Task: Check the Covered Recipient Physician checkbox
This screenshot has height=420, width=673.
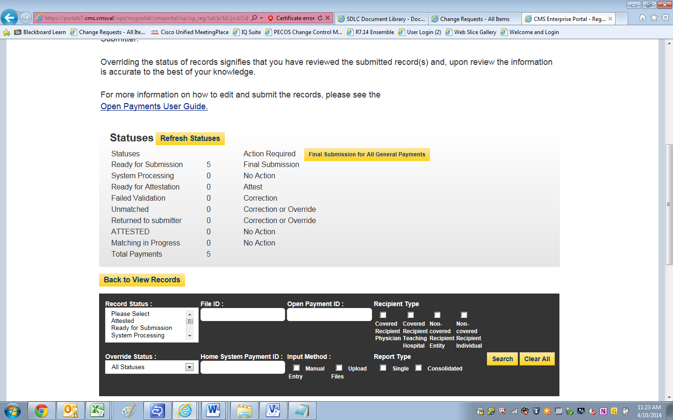Action: [x=383, y=315]
